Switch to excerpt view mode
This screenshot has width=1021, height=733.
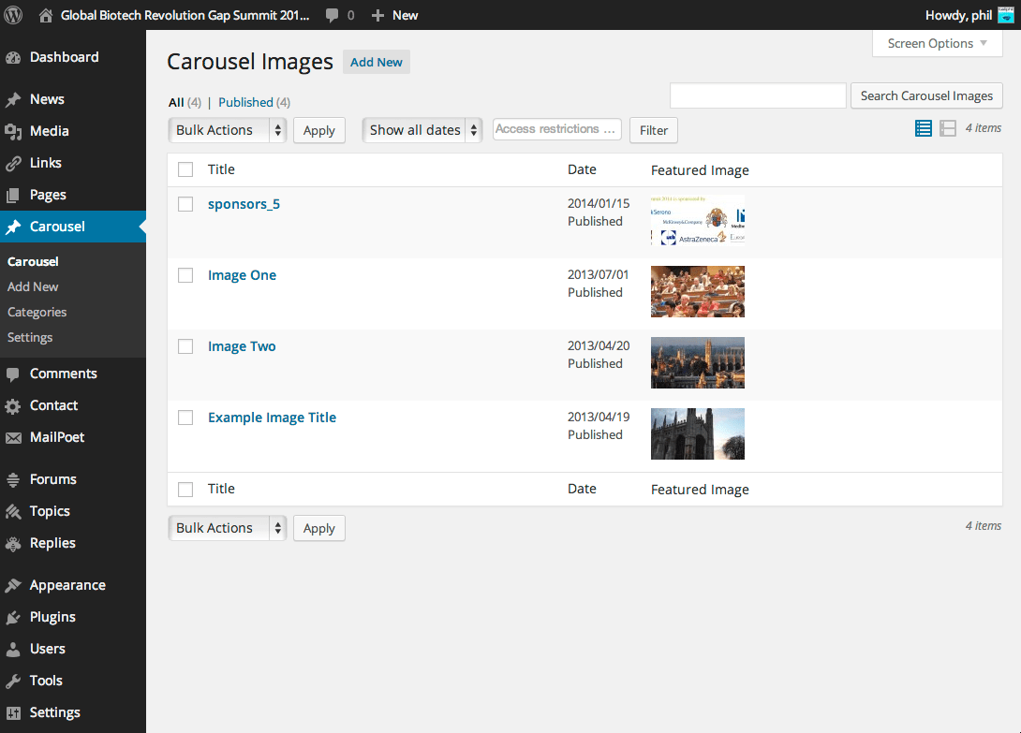pyautogui.click(x=949, y=128)
